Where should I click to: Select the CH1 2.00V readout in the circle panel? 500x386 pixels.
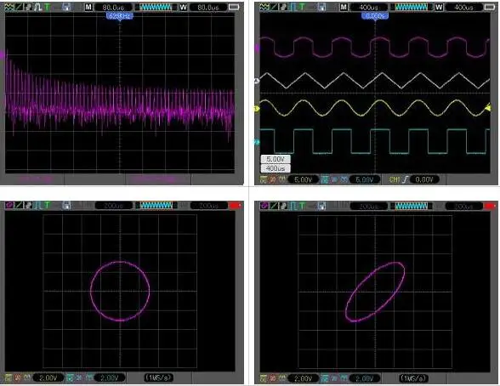tap(48, 378)
